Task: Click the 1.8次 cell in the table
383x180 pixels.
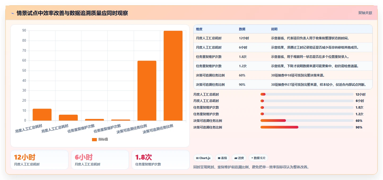Action: pyautogui.click(x=243, y=57)
